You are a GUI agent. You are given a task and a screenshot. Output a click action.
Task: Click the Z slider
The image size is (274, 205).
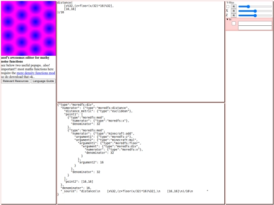(x=255, y=16)
